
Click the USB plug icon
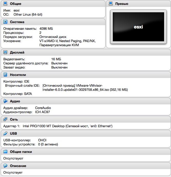pyautogui.click(x=5, y=134)
